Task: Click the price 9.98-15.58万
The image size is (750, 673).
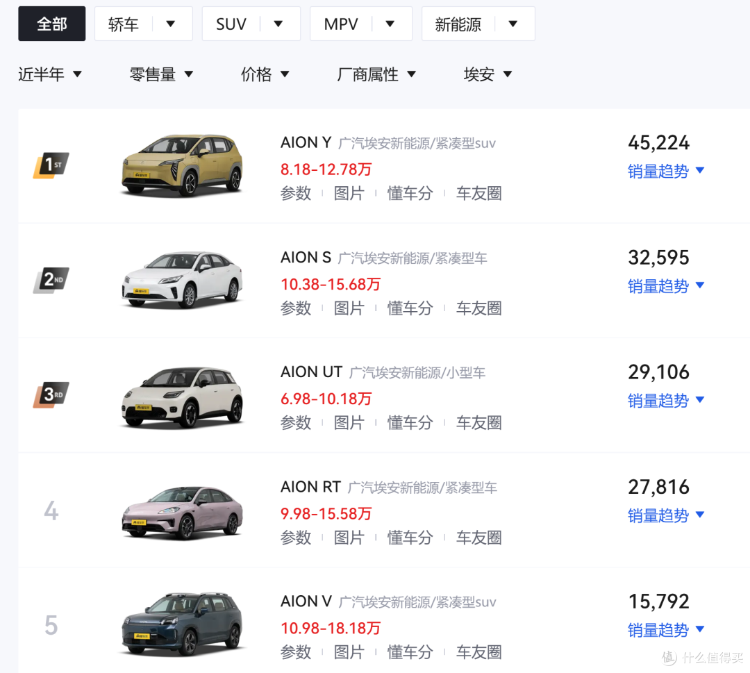Action: [x=326, y=513]
